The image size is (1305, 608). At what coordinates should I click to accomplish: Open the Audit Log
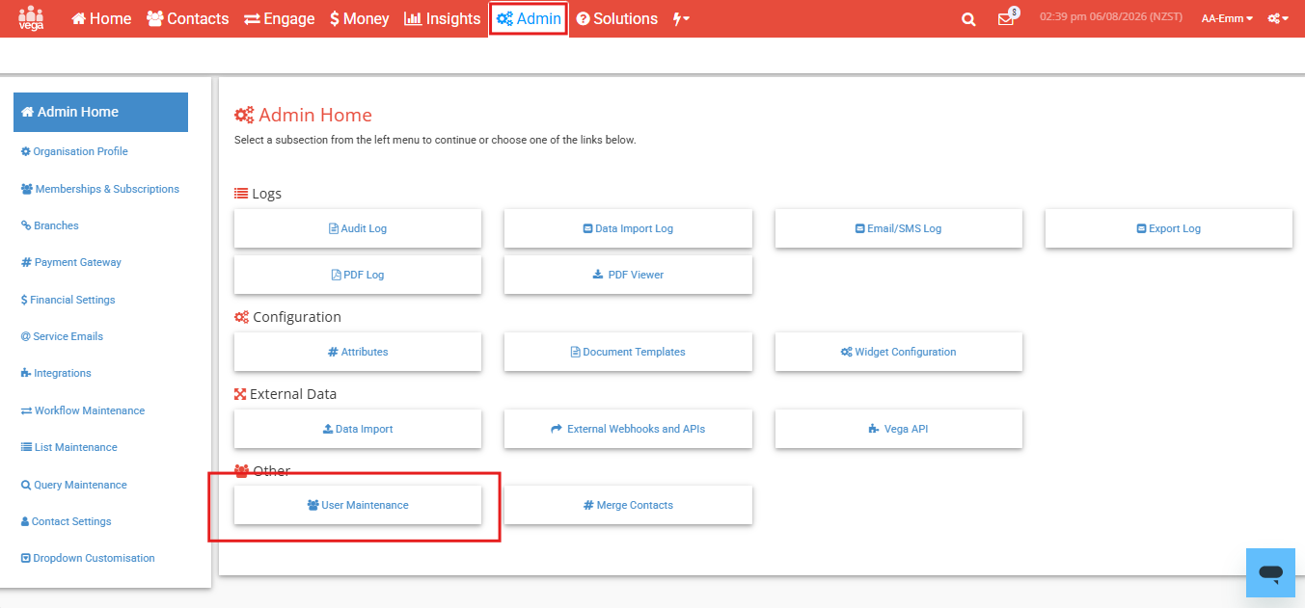click(358, 228)
